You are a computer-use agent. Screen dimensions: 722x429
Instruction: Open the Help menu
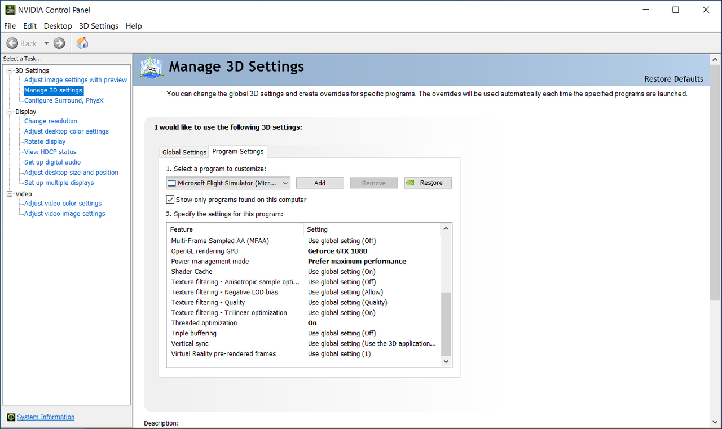(134, 26)
